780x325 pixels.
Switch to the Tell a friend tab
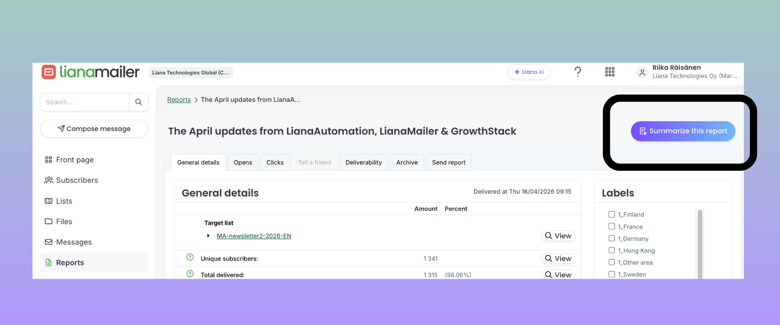click(x=314, y=162)
